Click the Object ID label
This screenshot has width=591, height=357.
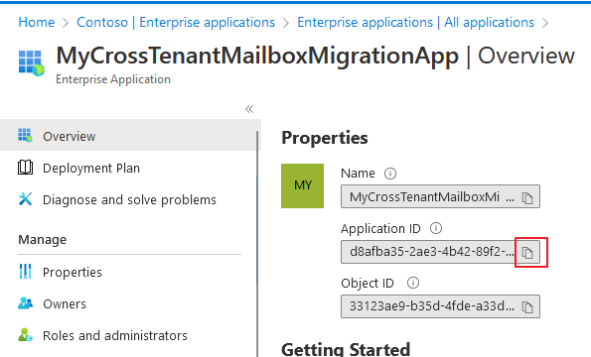(368, 283)
